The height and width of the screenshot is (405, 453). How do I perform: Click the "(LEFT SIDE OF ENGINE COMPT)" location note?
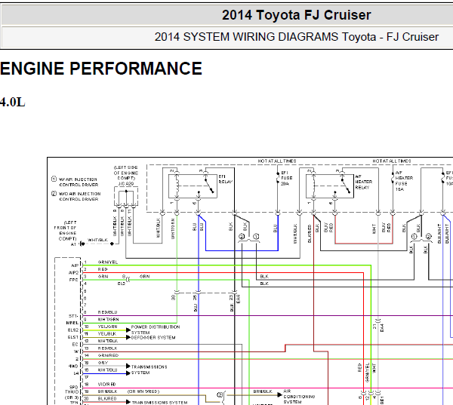coord(125,173)
